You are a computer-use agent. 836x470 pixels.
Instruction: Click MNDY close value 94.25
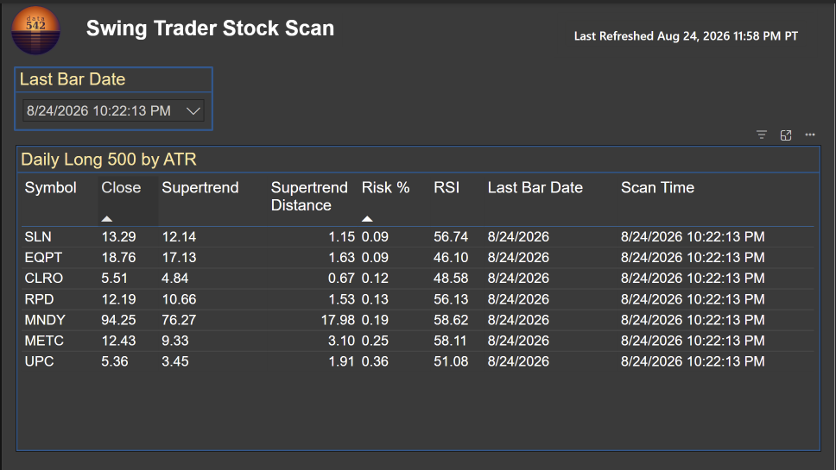point(118,320)
